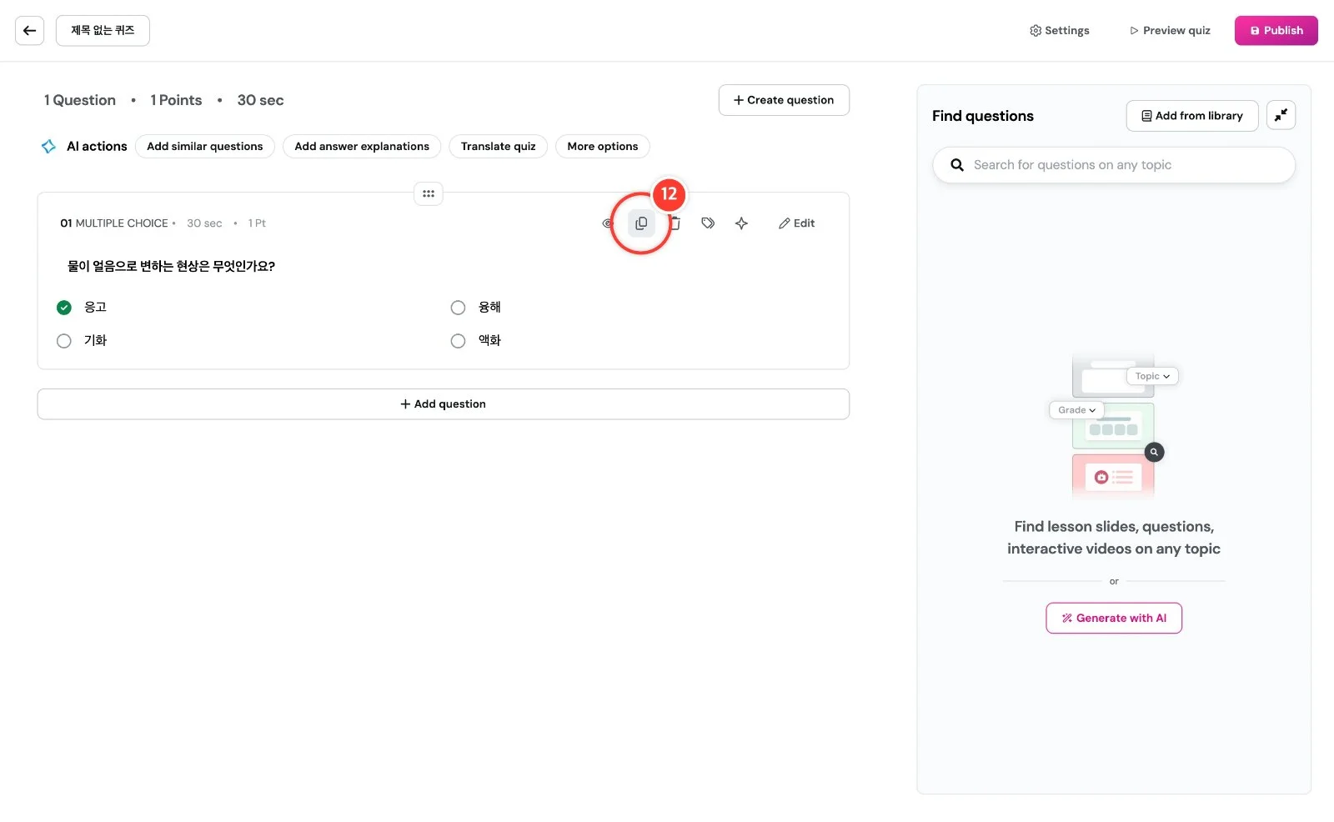Open the Grade dropdown in illustration
The image size is (1334, 822).
tap(1076, 410)
